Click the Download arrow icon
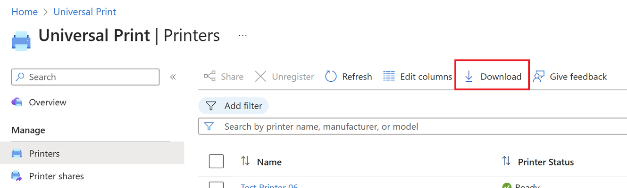The width and height of the screenshot is (627, 188). pyautogui.click(x=469, y=77)
